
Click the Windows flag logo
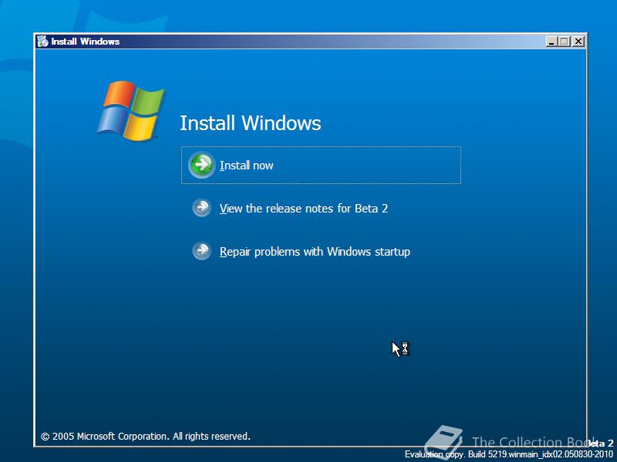click(x=131, y=110)
